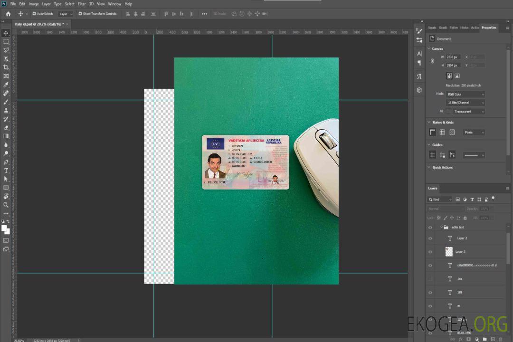
Task: Hide Layer 2 visibility eye
Action: [x=430, y=238]
